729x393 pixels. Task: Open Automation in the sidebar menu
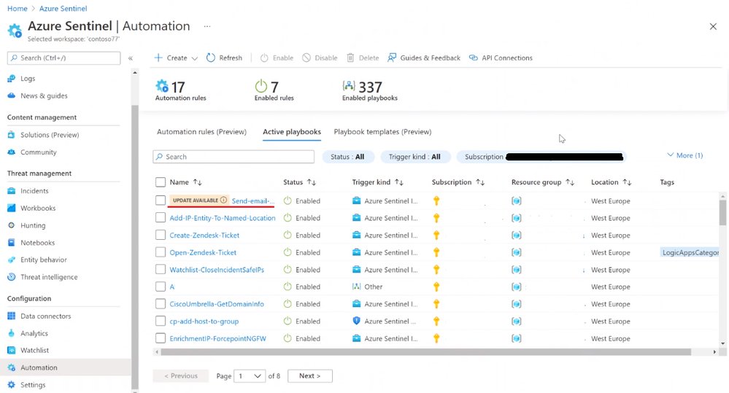(x=65, y=367)
